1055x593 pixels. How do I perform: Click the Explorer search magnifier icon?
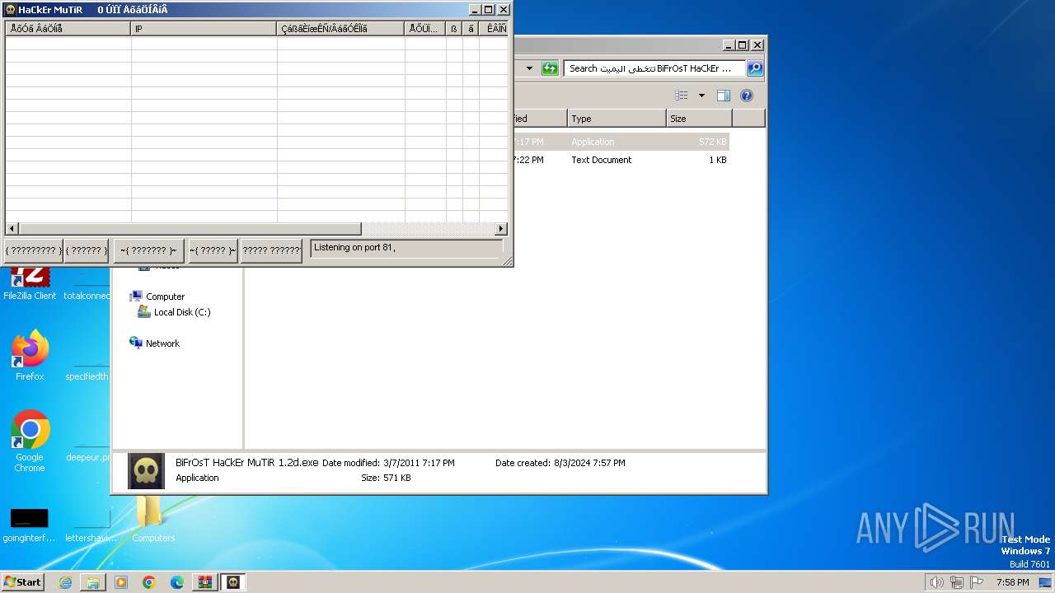tap(754, 68)
